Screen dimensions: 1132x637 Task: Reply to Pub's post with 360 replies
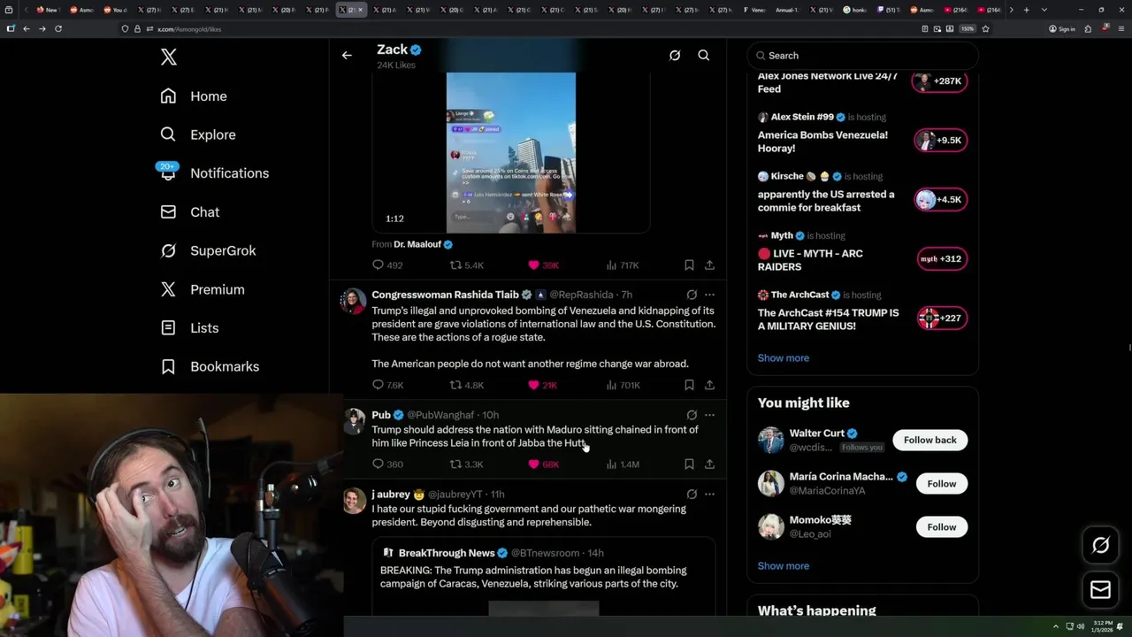(x=387, y=464)
